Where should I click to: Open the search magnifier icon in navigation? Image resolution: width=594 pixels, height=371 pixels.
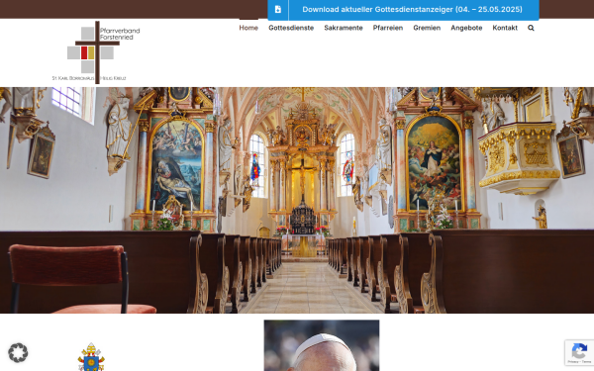tap(531, 28)
